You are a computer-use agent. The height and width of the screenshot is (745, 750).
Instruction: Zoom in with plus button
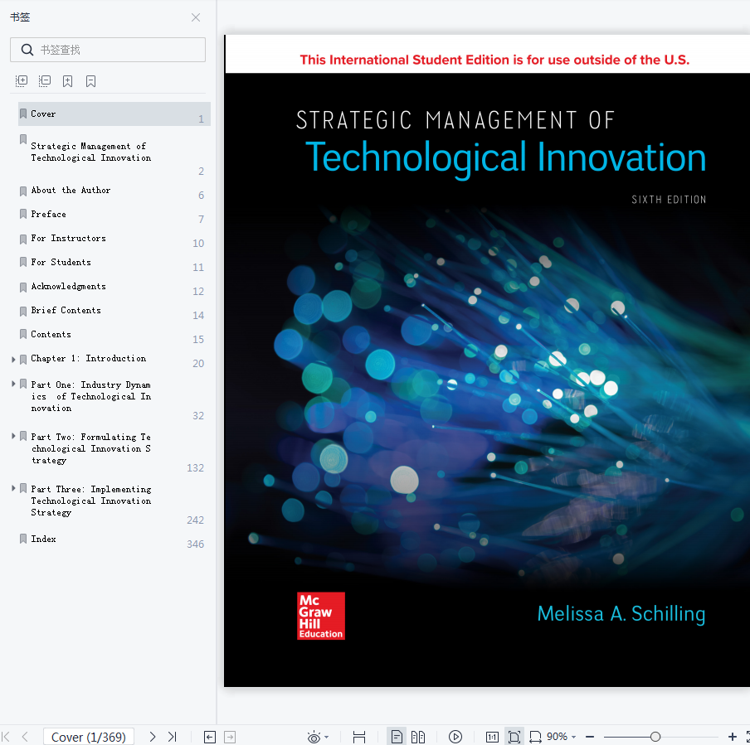click(733, 737)
